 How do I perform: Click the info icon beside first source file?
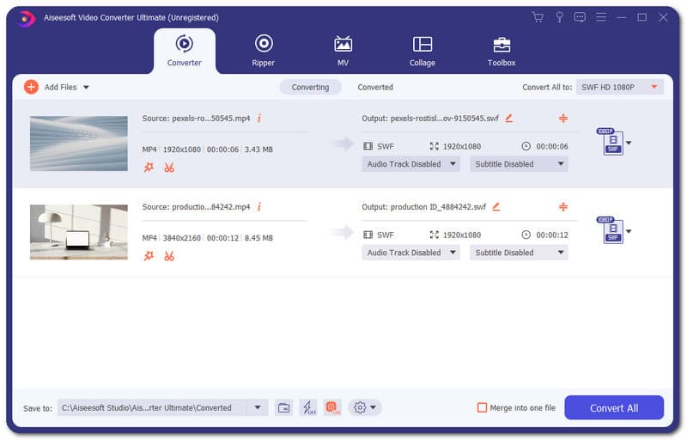pyautogui.click(x=259, y=118)
